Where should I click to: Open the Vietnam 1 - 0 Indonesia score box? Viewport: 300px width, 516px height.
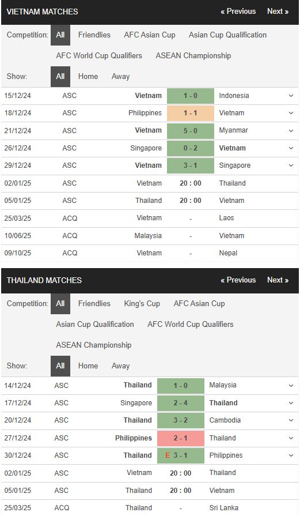coord(191,96)
